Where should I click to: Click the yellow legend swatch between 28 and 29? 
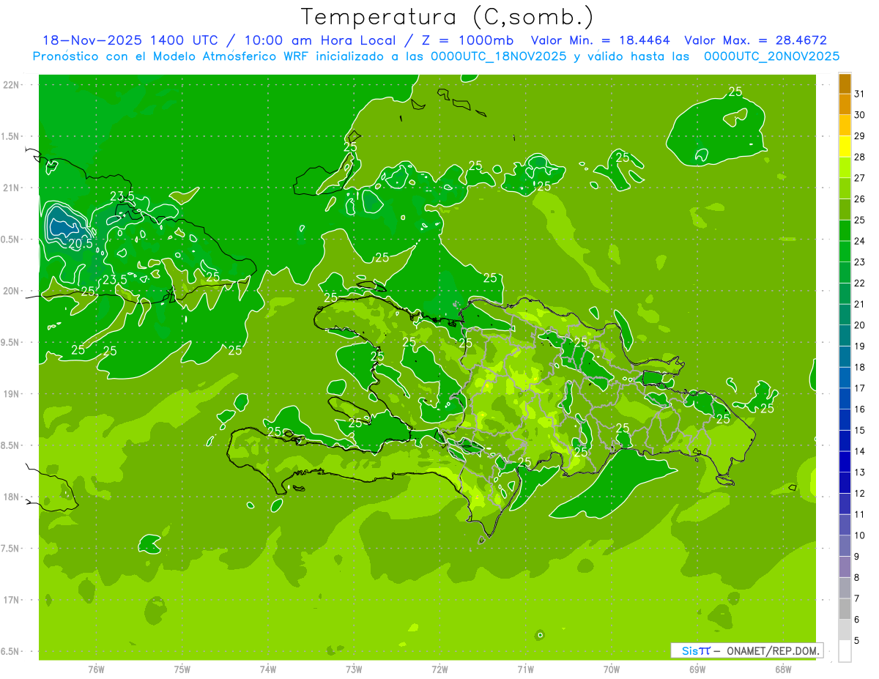pyautogui.click(x=845, y=146)
